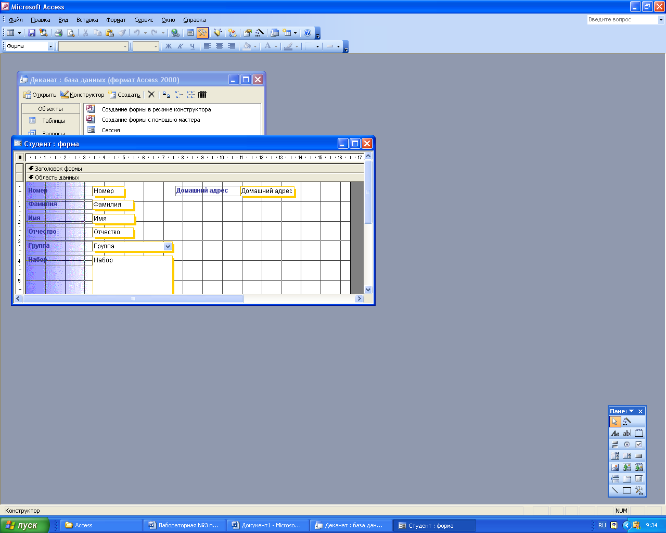Switch Деканат window to details view icon

[202, 95]
